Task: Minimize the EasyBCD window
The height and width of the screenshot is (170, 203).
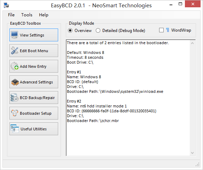Action: point(171,5)
